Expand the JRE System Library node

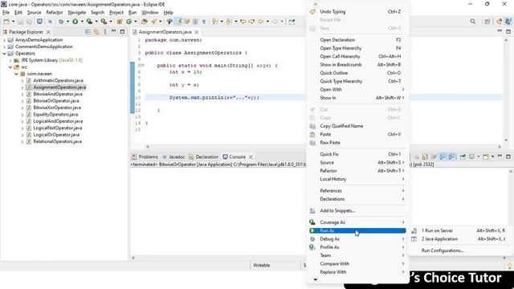coord(10,60)
